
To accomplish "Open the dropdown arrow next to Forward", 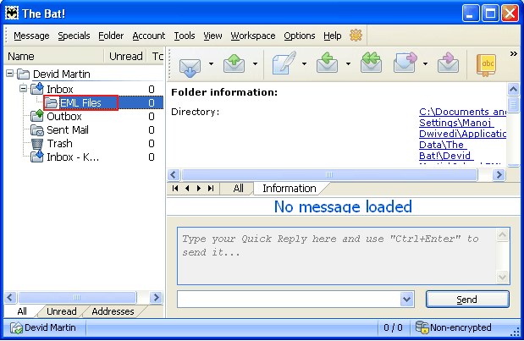I will (426, 63).
